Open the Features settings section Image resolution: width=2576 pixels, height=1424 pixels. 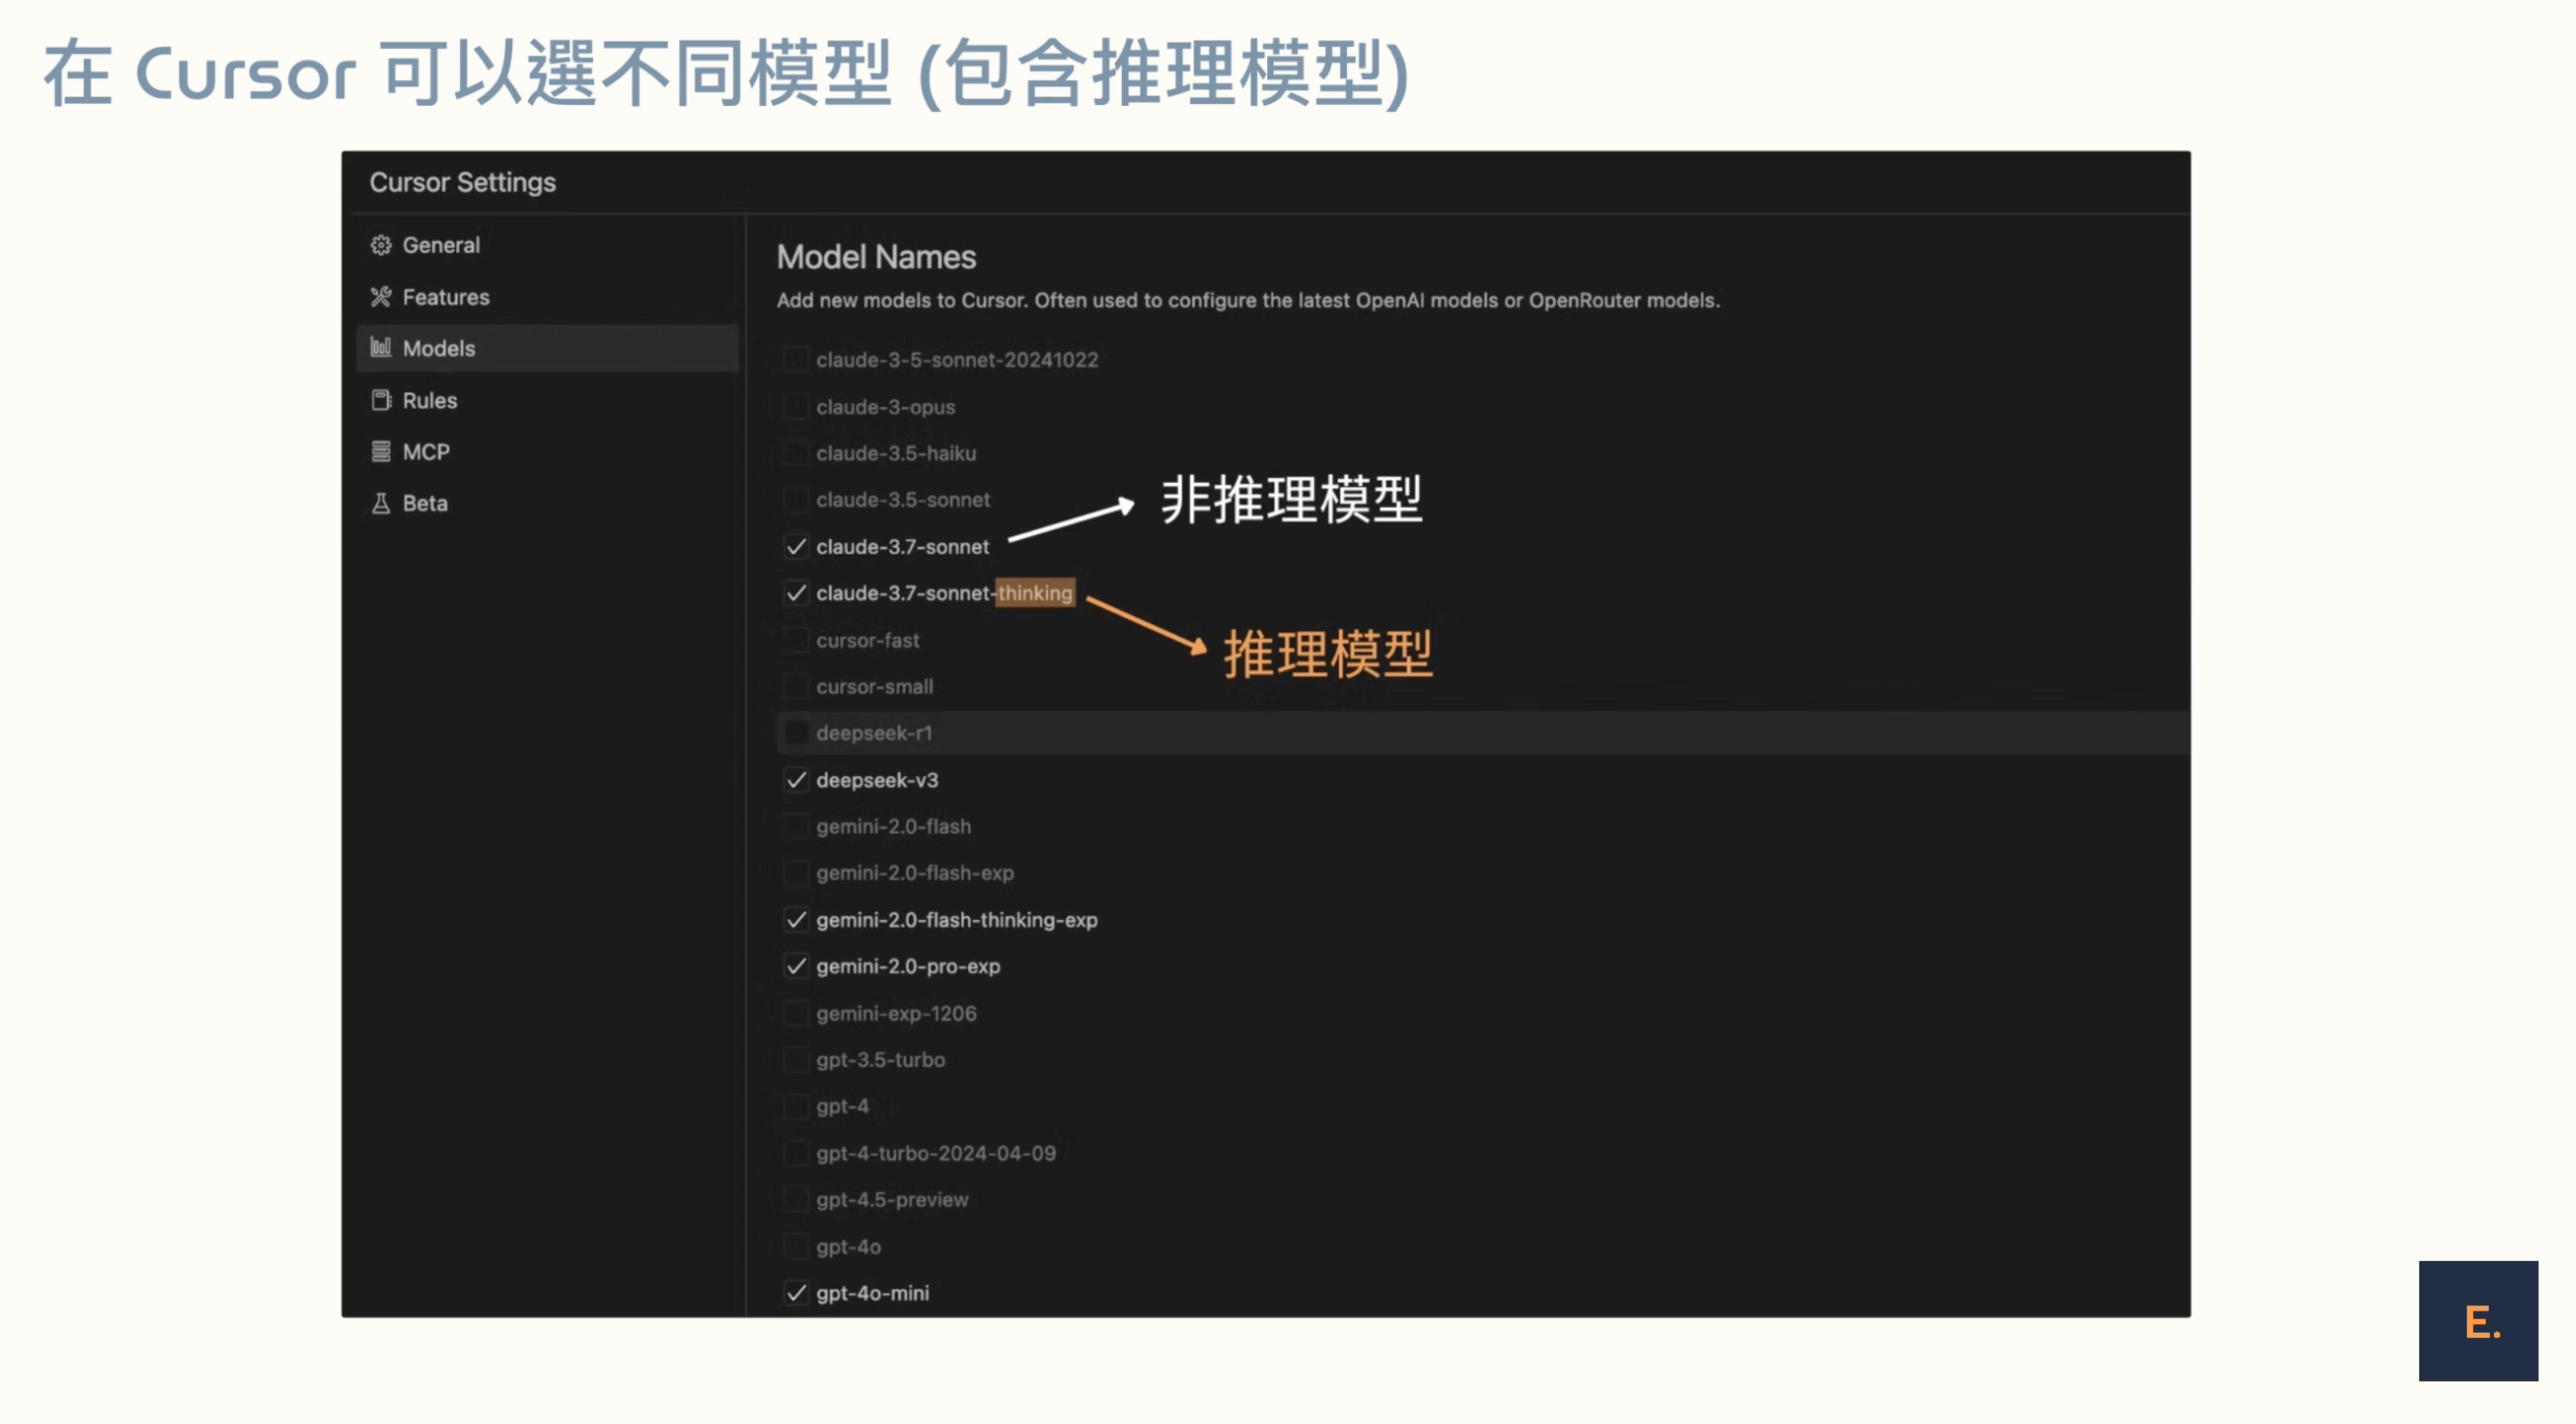(x=547, y=297)
